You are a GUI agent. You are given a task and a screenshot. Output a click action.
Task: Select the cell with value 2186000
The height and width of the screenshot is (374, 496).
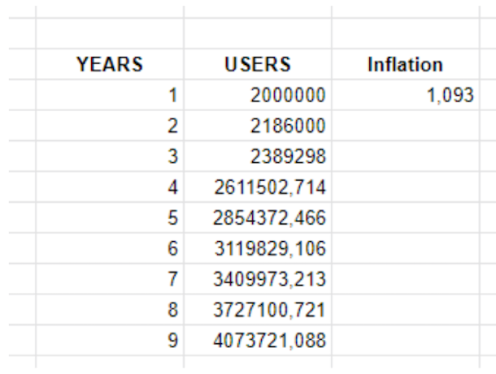coord(258,125)
